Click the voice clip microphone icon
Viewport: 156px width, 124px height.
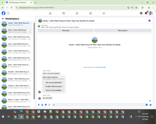coord(39,105)
